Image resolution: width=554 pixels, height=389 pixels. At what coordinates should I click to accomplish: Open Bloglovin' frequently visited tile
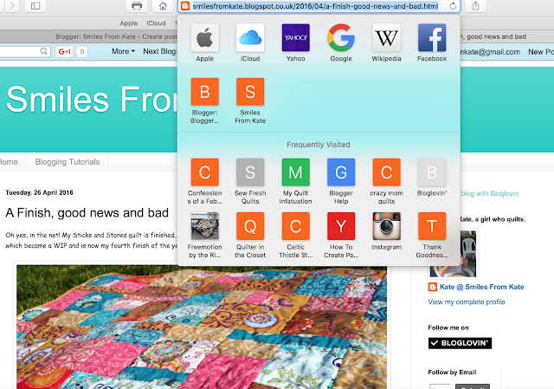tap(432, 172)
